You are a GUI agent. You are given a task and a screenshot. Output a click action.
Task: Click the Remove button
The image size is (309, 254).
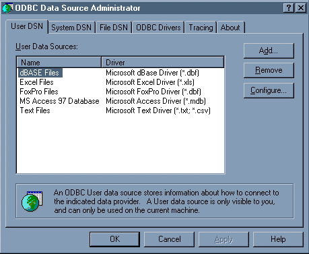pyautogui.click(x=269, y=70)
